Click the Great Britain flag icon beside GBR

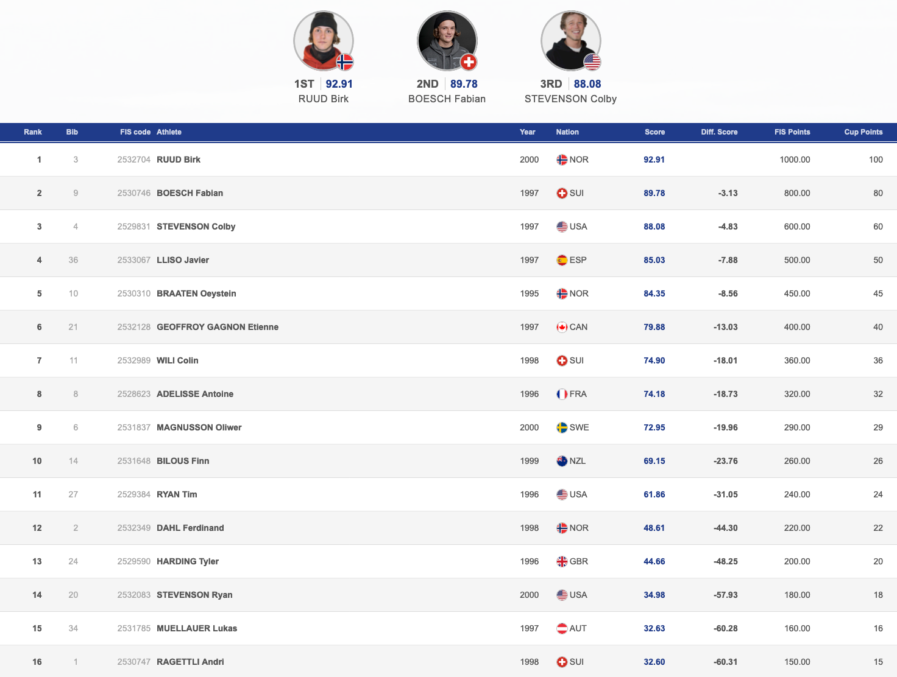point(562,562)
